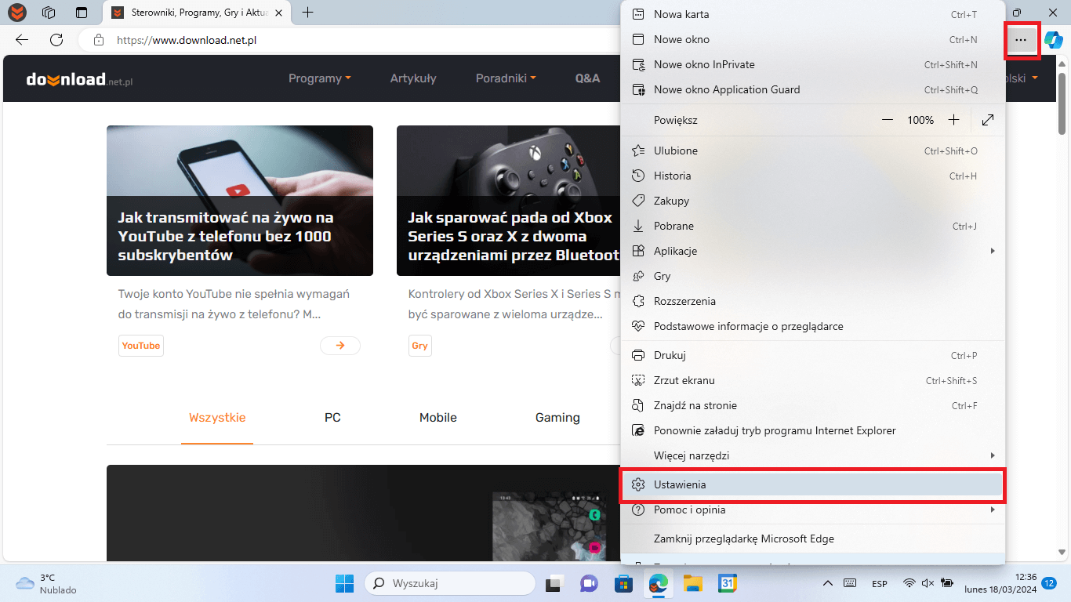Open Nowe okno InPrivate
Screen dimensions: 1071x602
812,64
